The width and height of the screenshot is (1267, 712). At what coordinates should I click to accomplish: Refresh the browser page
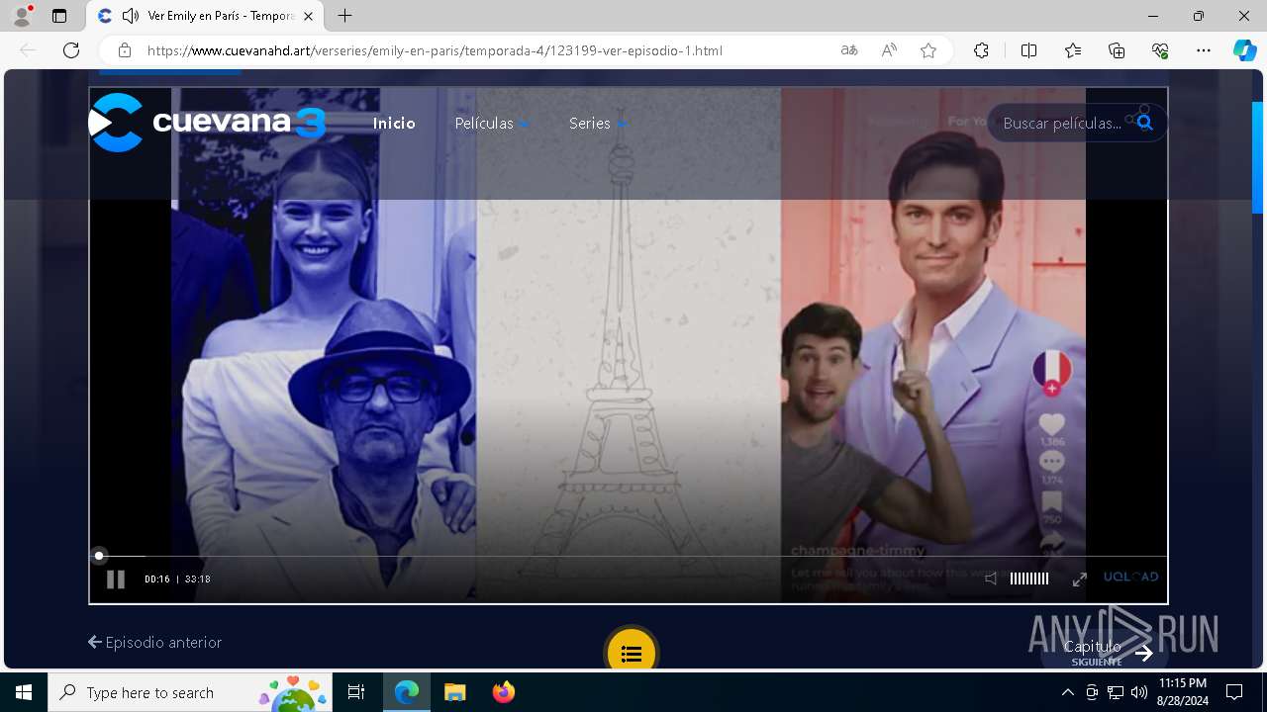coord(71,50)
